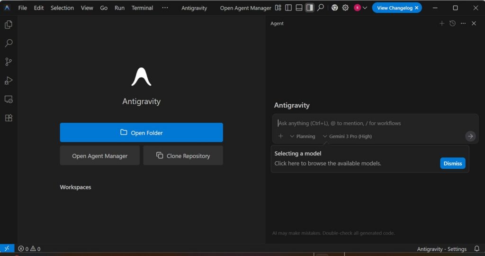
Task: Click the Antigravity heading in the Agent panel
Action: pyautogui.click(x=292, y=105)
